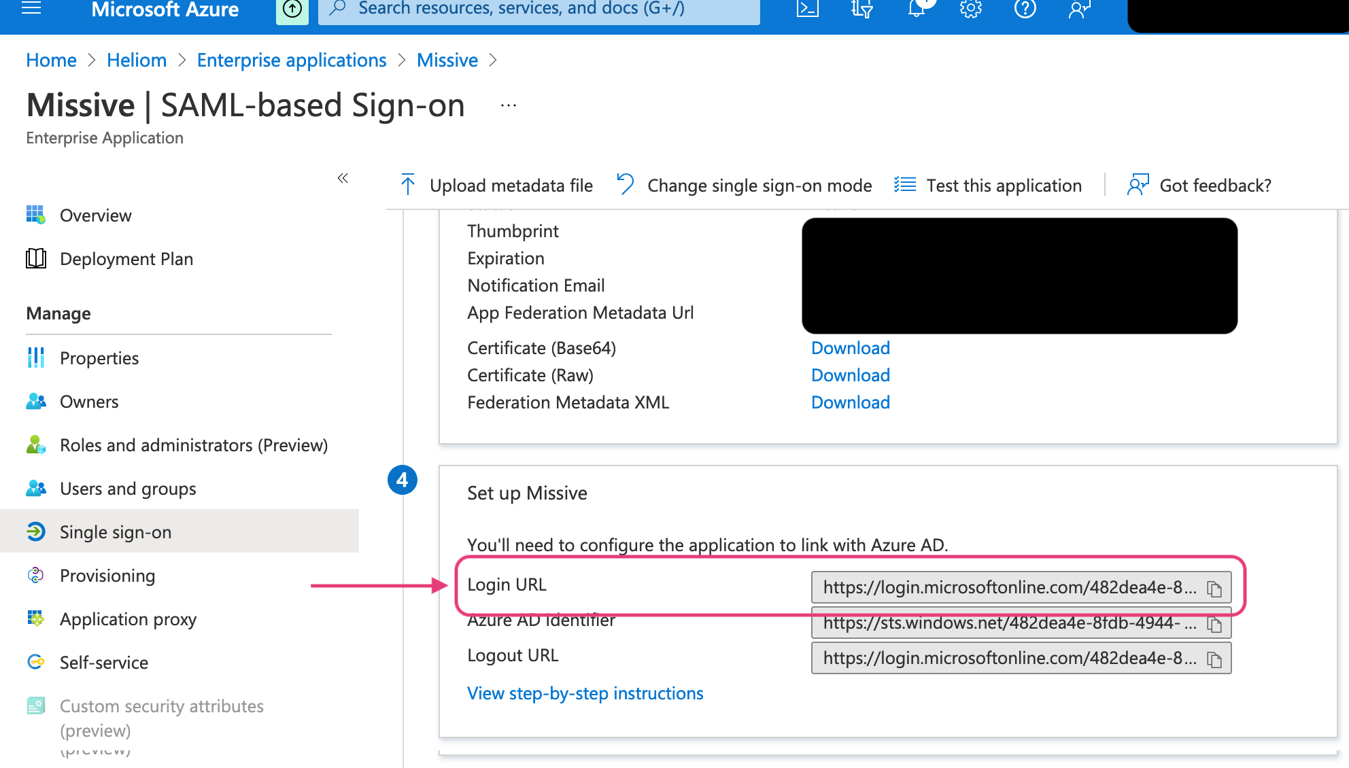Open View step-by-step instructions link
This screenshot has width=1349, height=768.
click(585, 693)
